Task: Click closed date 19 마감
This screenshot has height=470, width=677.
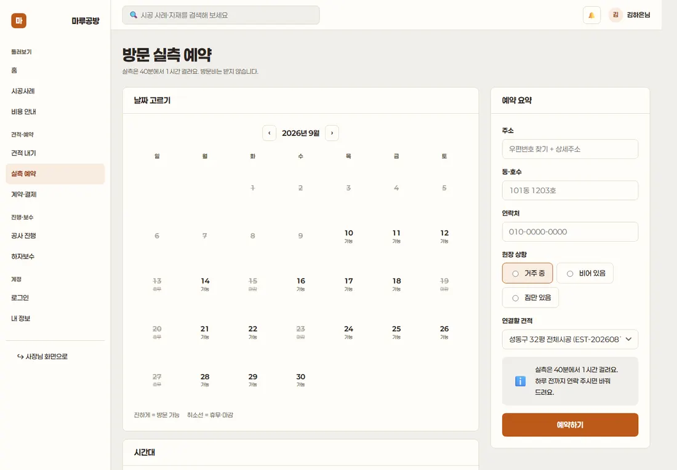Action: click(444, 284)
